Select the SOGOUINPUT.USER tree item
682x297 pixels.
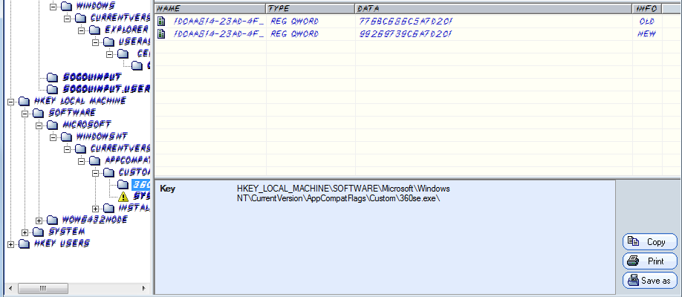[x=106, y=89]
